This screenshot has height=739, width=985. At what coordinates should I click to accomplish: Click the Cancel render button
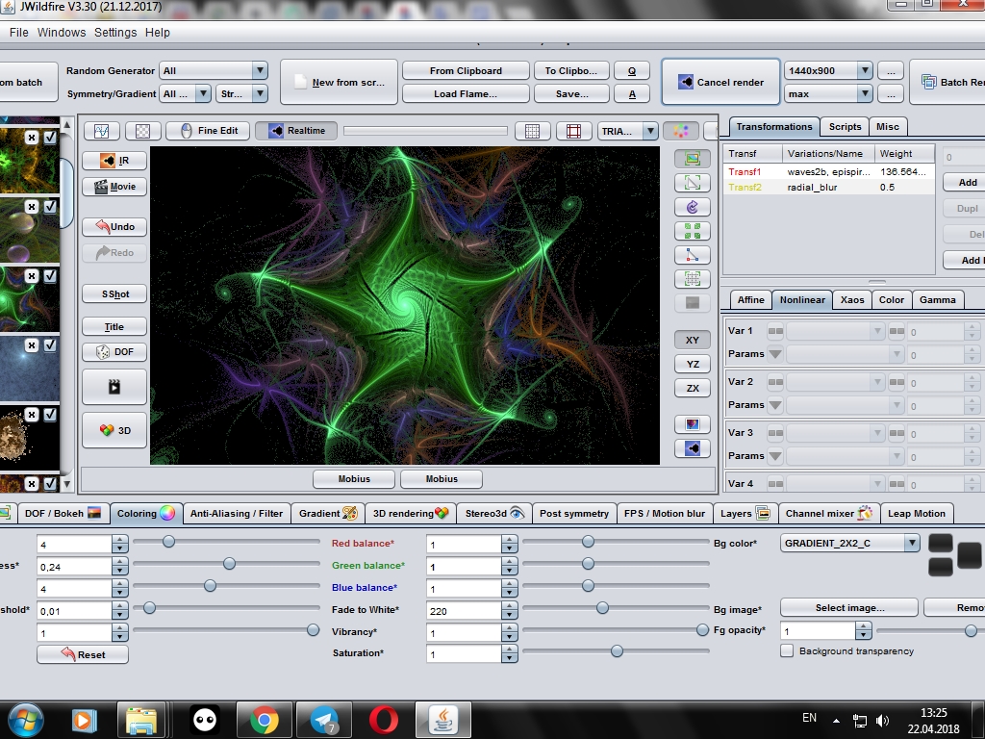click(x=720, y=83)
